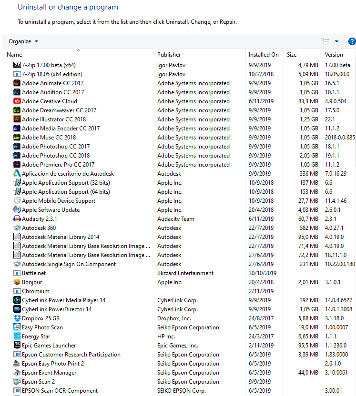Select the Epson Scan 2 icon

[x=17, y=382]
